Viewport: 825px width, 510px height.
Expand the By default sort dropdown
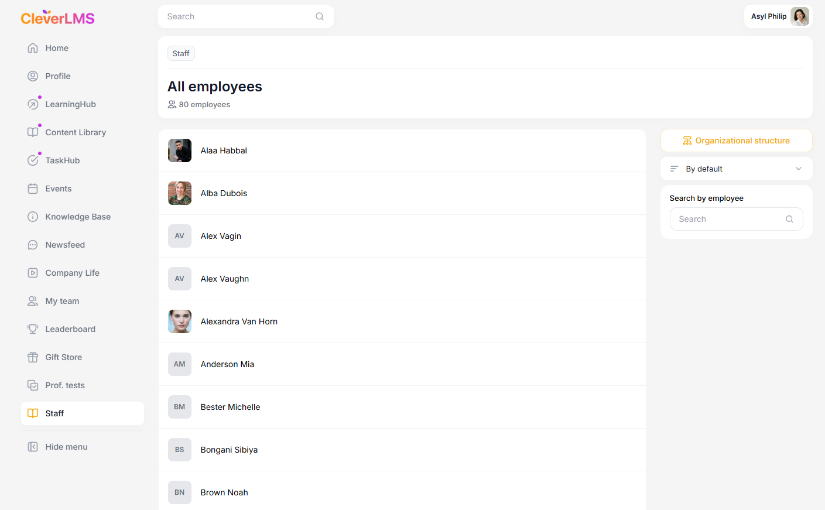tap(736, 169)
